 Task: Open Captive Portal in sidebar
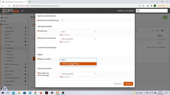tap(9, 31)
